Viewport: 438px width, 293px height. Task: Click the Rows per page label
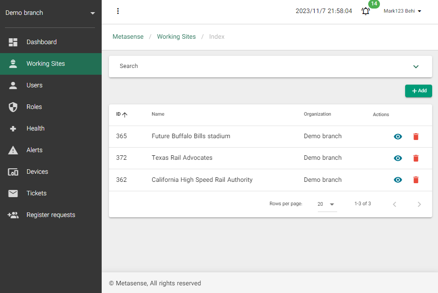tap(286, 204)
